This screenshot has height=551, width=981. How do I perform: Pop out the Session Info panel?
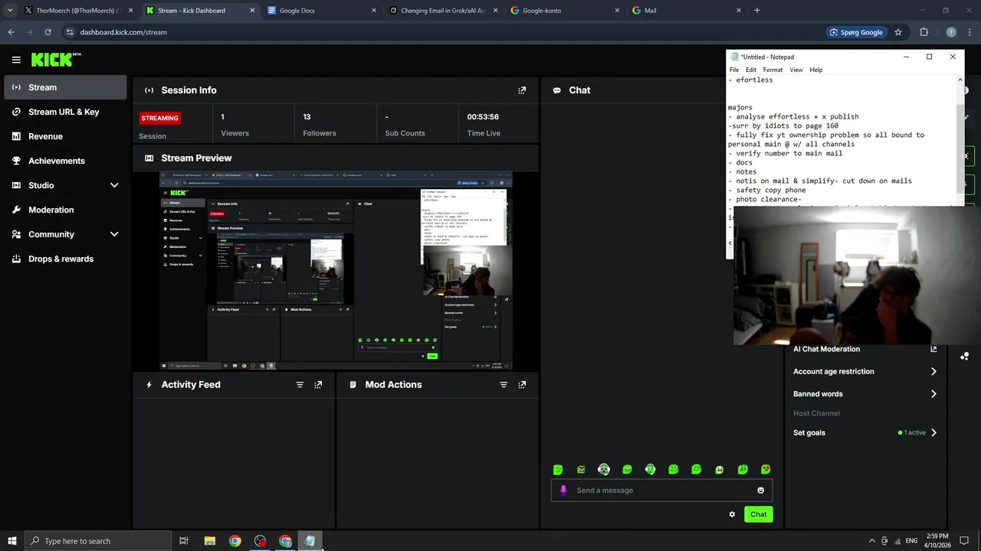pos(522,90)
